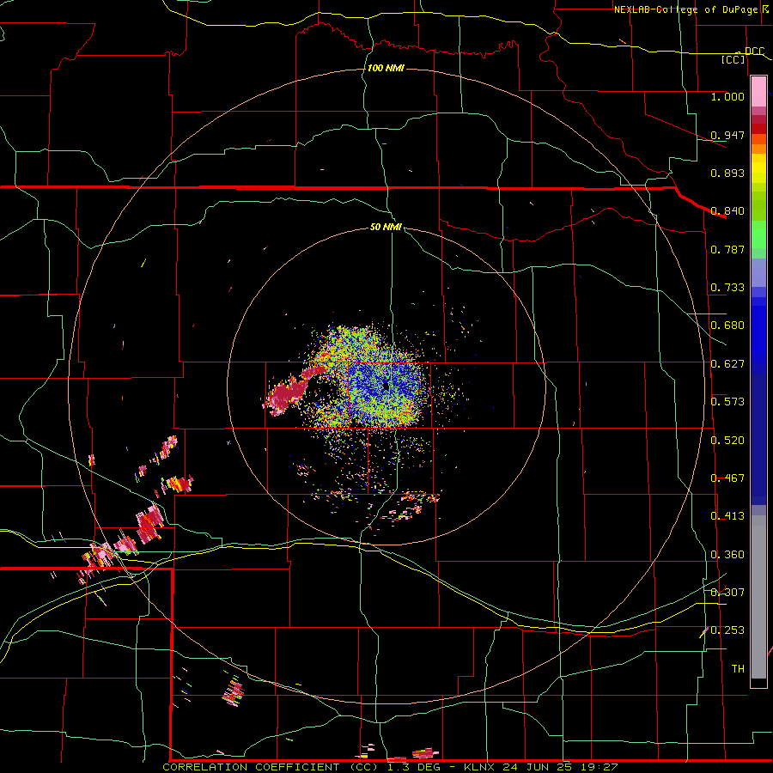Click the 0.787 color scale value

click(x=727, y=249)
